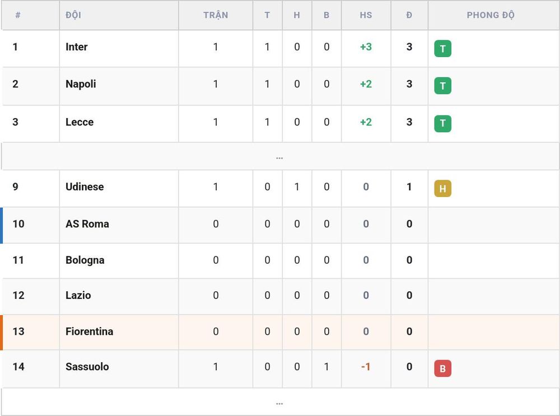The image size is (560, 416).
Task: Open the Fiorentina team link
Action: coord(89,331)
